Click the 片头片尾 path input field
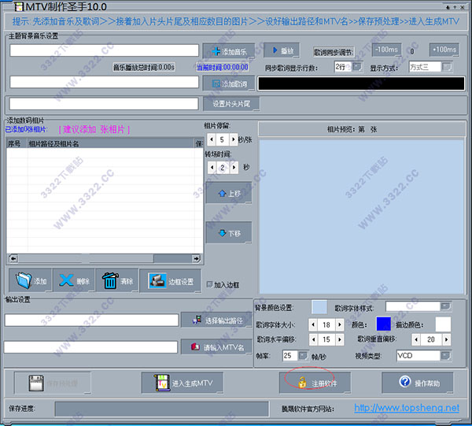Image resolution: width=472 pixels, height=426 pixels. [104, 104]
